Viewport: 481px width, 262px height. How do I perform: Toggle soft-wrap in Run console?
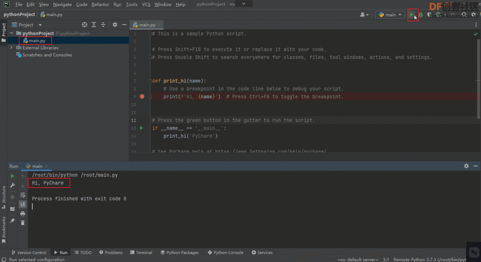(23, 195)
